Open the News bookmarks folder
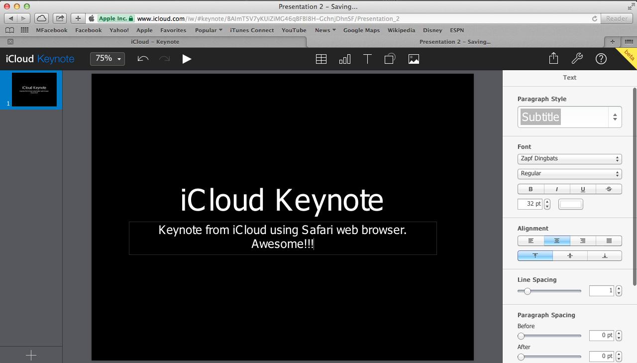 pyautogui.click(x=325, y=30)
